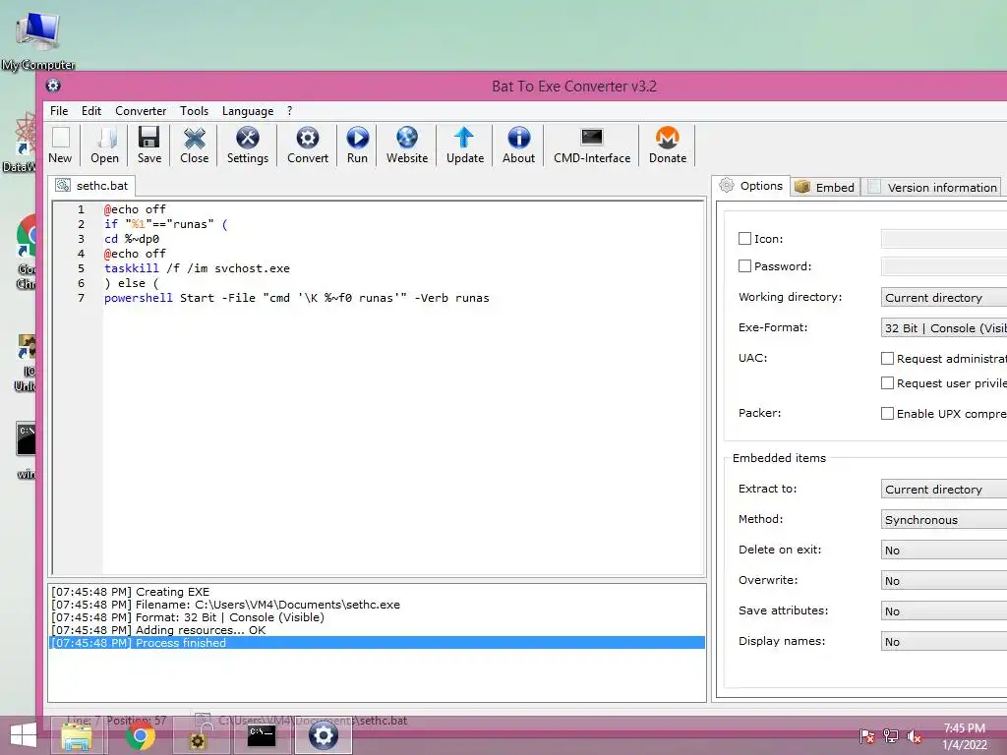This screenshot has height=755, width=1007.
Task: Click code line cd %~dp0
Action: pyautogui.click(x=132, y=239)
